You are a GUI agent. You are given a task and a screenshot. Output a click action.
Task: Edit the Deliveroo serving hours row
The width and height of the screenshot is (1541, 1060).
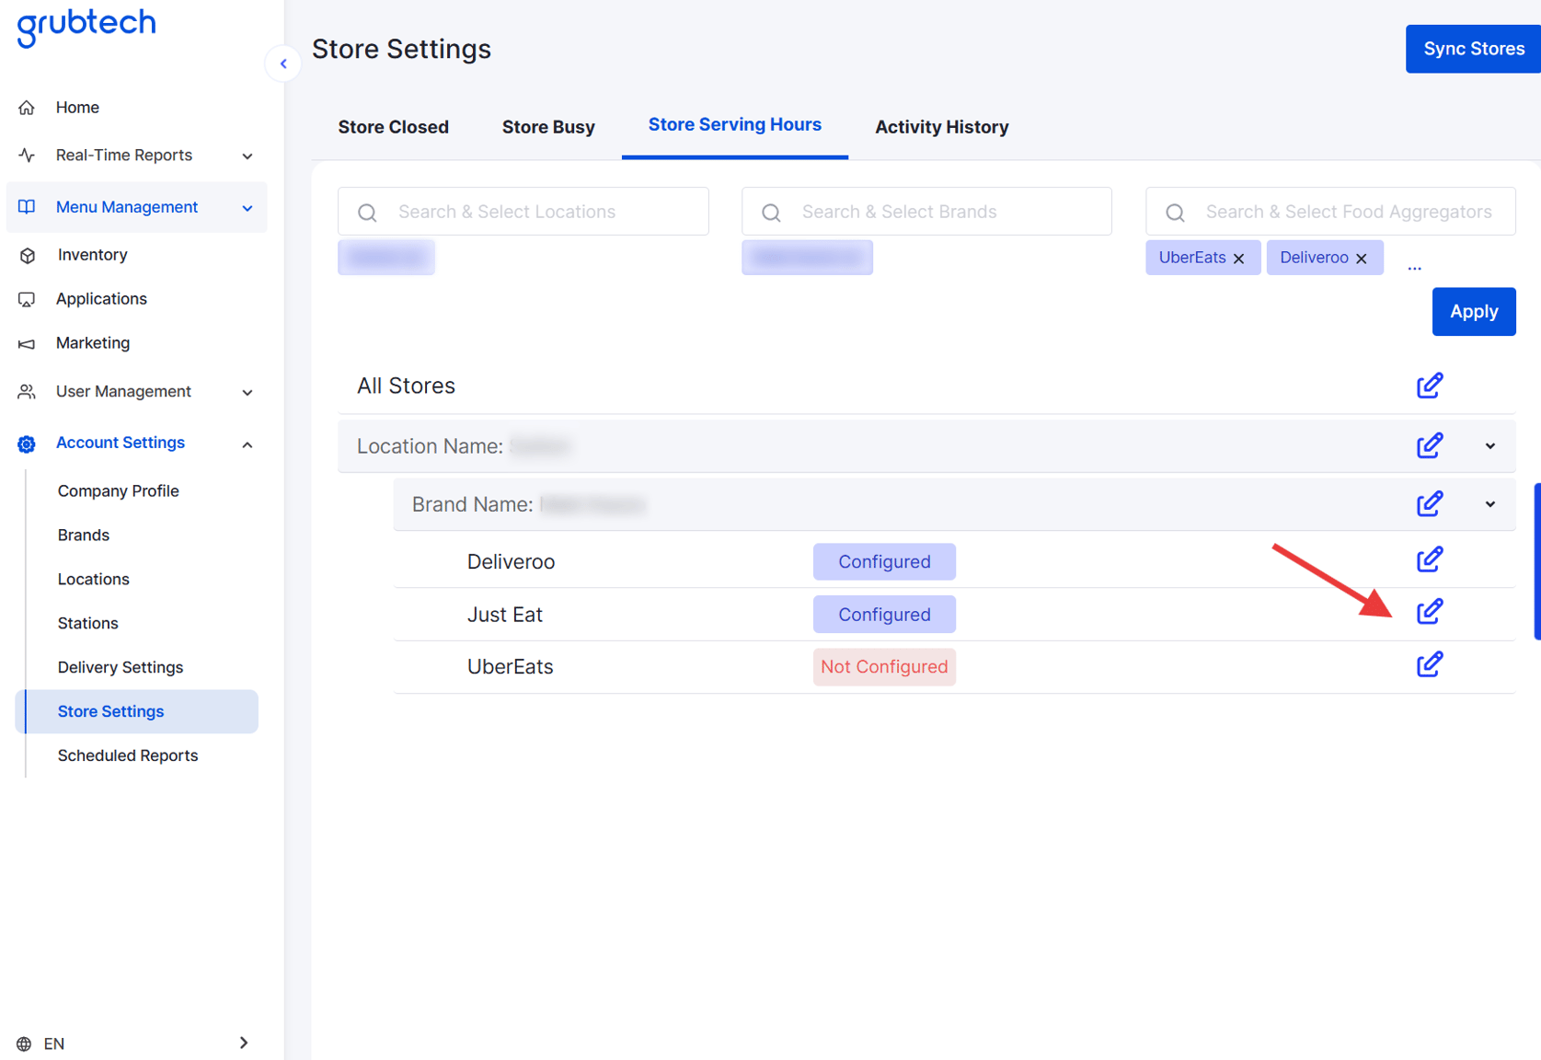1430,559
